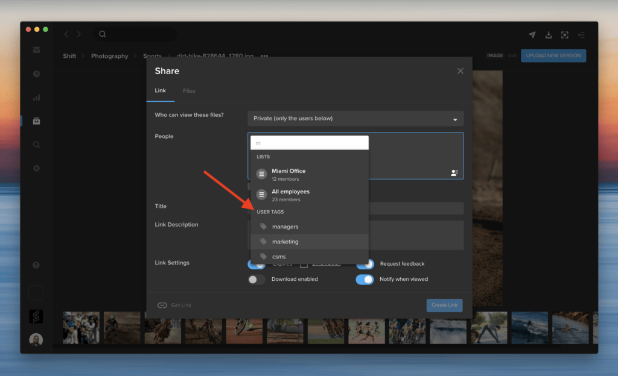Click the list icon beside All employees
Screen dimensions: 618x376
[261, 194]
